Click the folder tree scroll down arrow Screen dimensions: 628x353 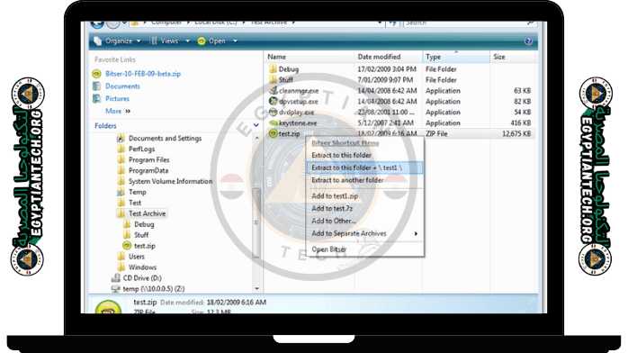coord(256,288)
